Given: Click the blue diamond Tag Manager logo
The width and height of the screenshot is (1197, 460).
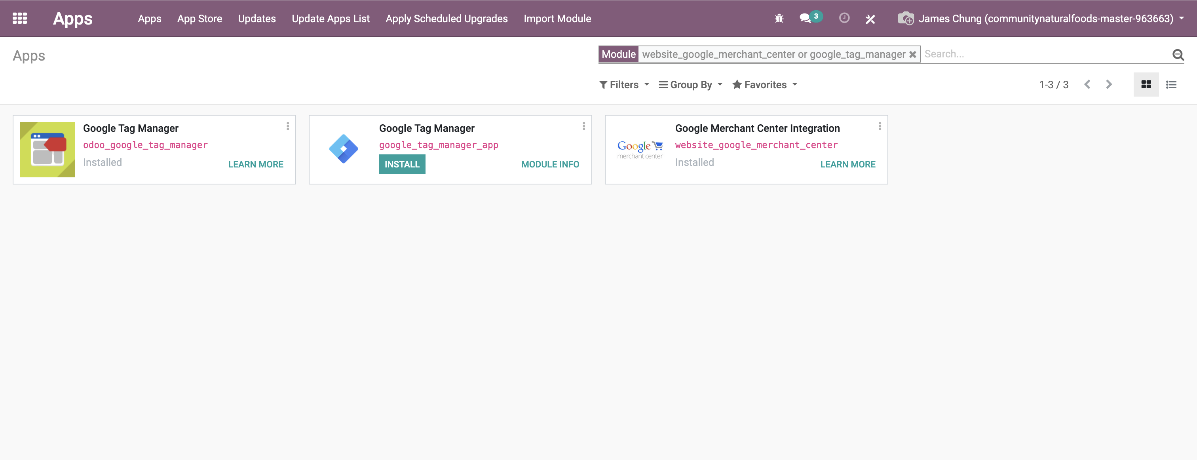Looking at the screenshot, I should click(x=344, y=149).
